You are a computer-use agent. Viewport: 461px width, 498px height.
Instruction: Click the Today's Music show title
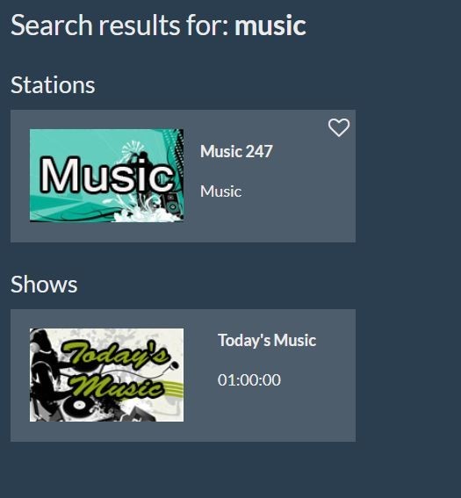(x=267, y=340)
